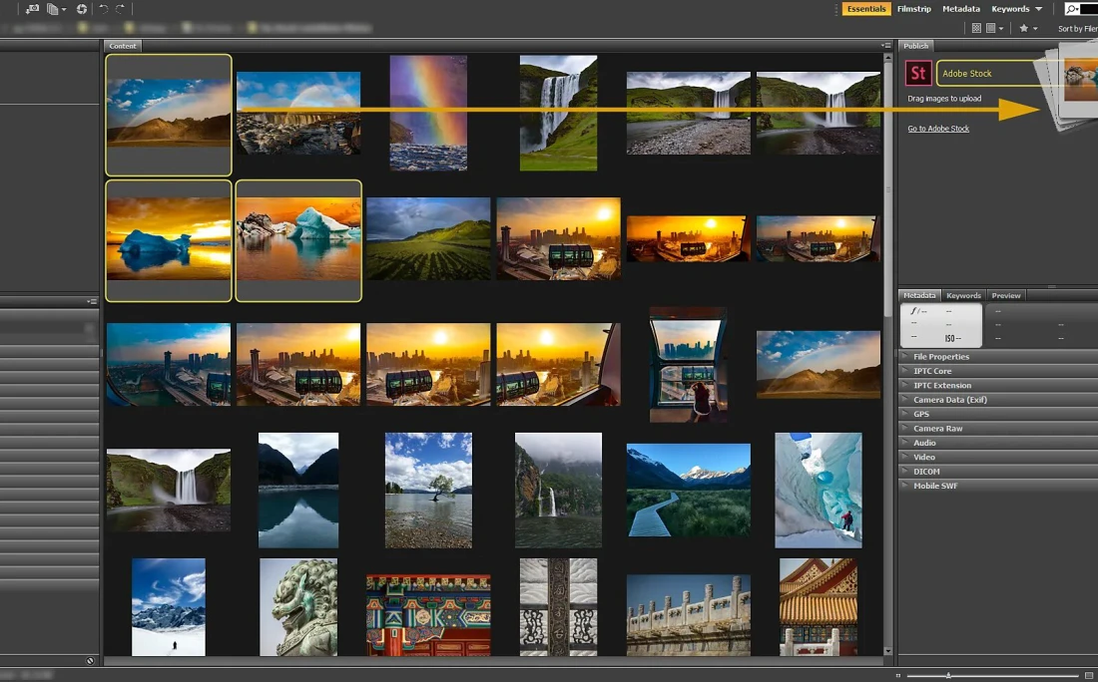Expand the File Properties metadata section

940,357
